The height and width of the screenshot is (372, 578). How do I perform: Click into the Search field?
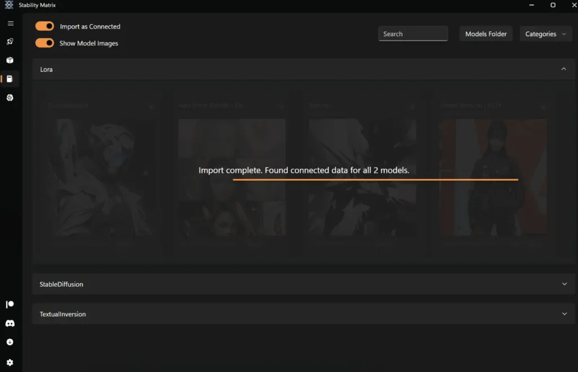(413, 34)
